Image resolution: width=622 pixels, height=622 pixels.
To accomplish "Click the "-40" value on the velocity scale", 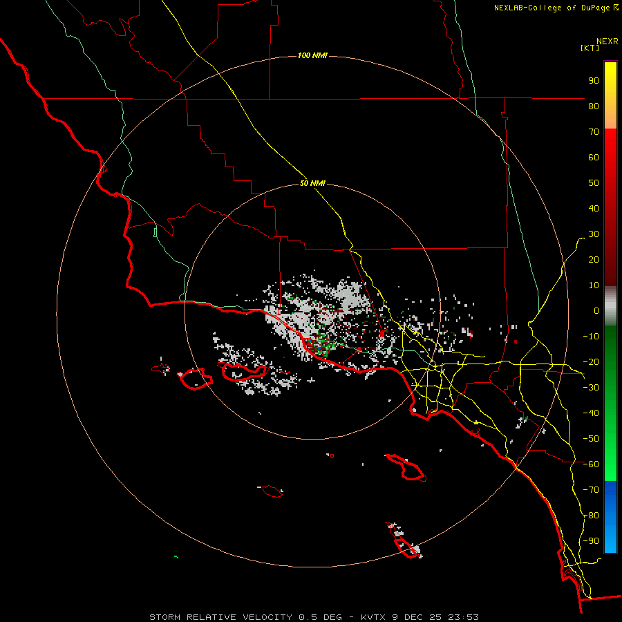I will coord(591,413).
